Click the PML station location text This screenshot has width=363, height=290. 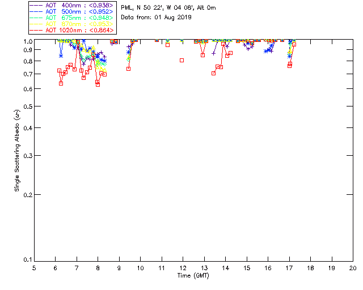[x=168, y=8]
